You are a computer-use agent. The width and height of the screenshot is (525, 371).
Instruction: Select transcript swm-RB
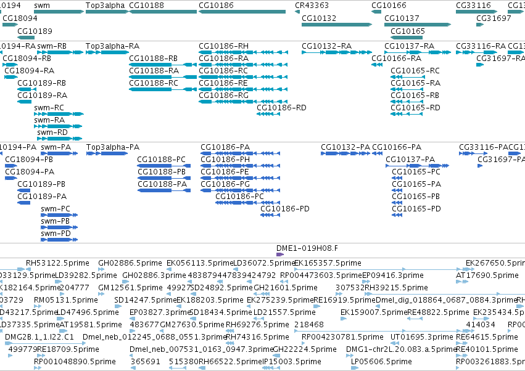click(52, 46)
